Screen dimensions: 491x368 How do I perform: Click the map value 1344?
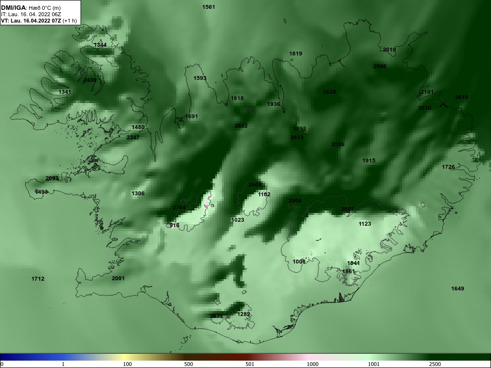click(x=100, y=45)
